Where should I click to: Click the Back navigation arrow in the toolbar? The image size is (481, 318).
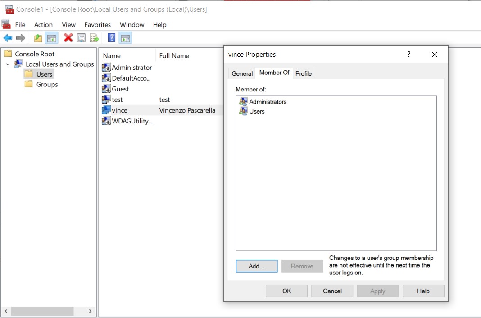8,38
